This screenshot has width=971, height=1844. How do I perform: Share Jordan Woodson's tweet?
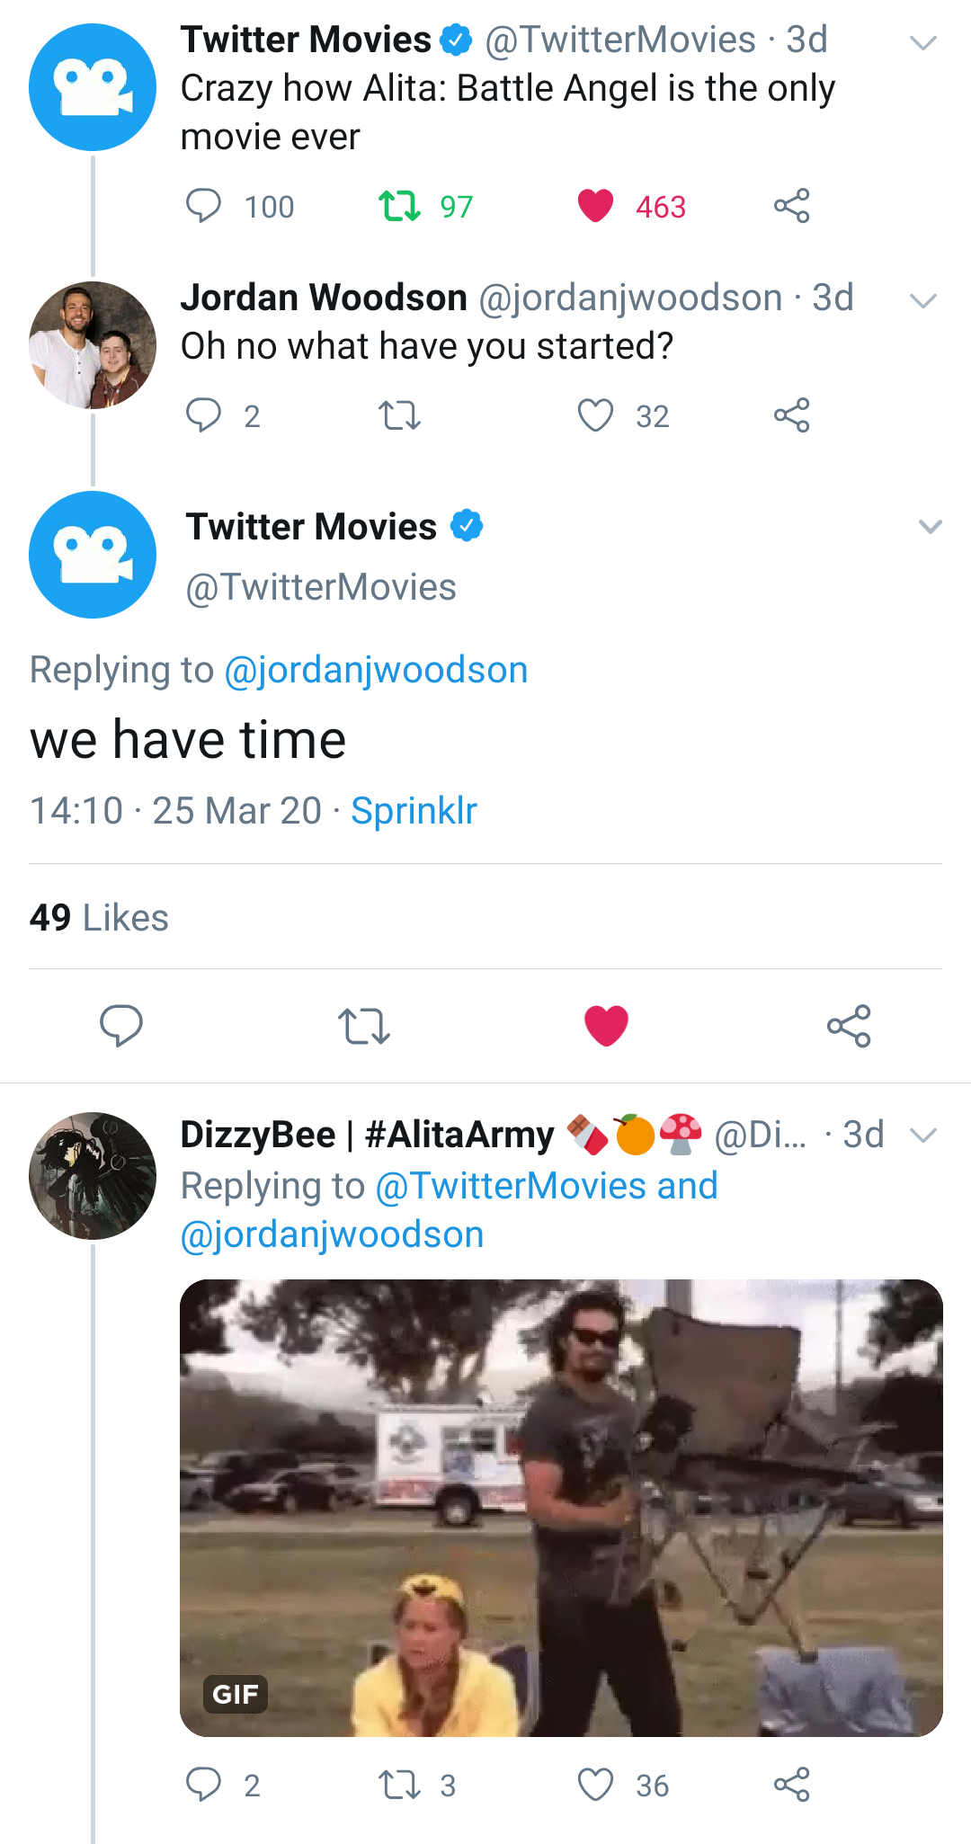click(x=791, y=415)
